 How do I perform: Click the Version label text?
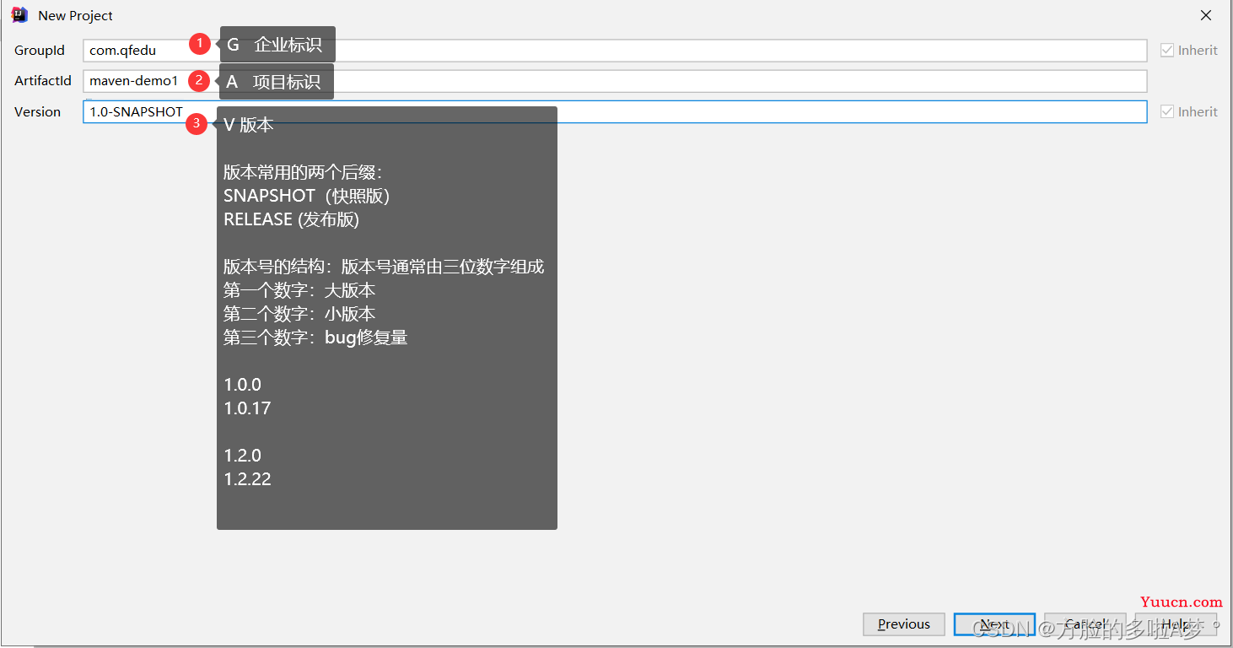pos(38,111)
